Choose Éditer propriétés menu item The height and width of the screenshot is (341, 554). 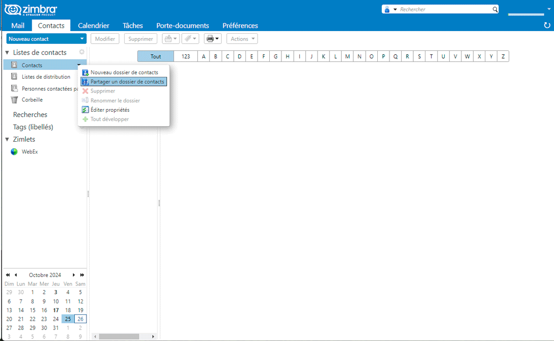pyautogui.click(x=124, y=110)
